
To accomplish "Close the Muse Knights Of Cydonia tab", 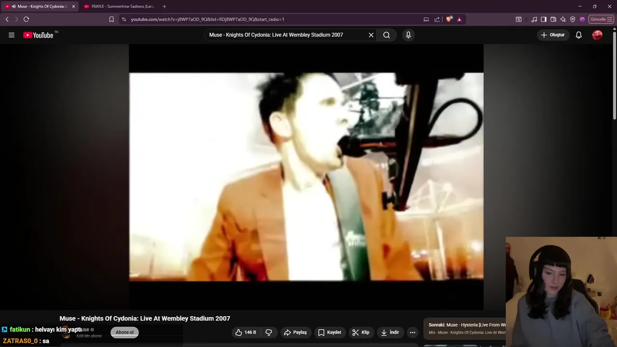I will 73,6.
